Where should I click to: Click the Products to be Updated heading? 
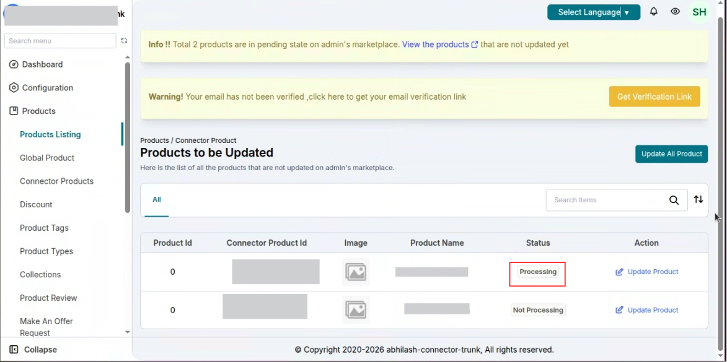pyautogui.click(x=207, y=153)
